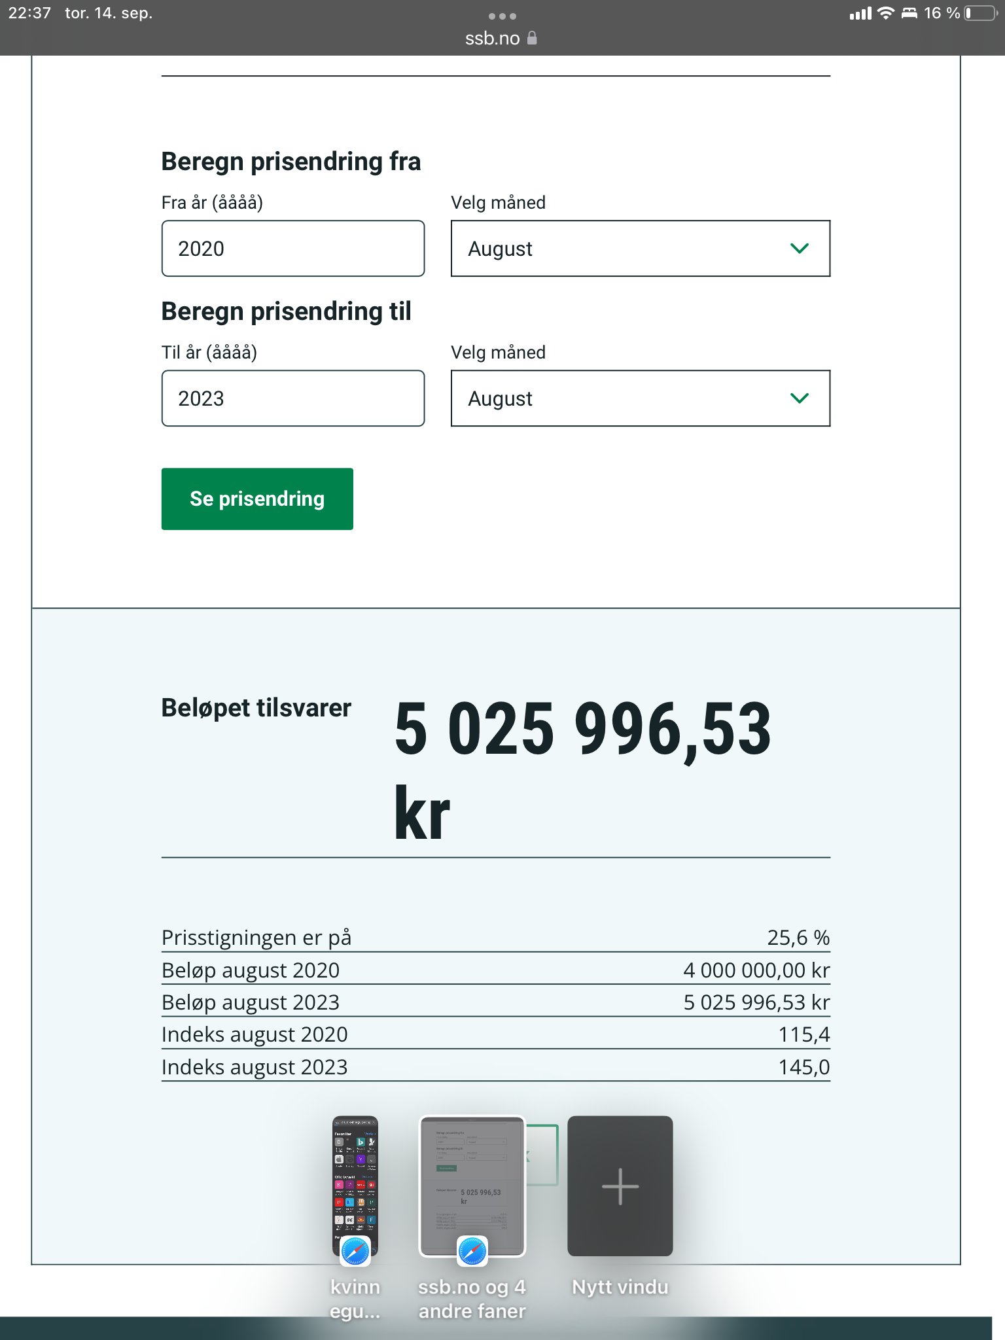Expand the month dropdown under Beregn prisendring fra

point(641,249)
